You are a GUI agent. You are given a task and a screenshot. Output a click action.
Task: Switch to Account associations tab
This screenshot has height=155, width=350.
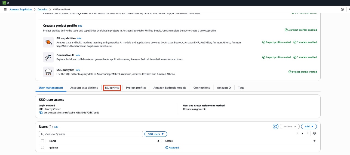click(84, 88)
